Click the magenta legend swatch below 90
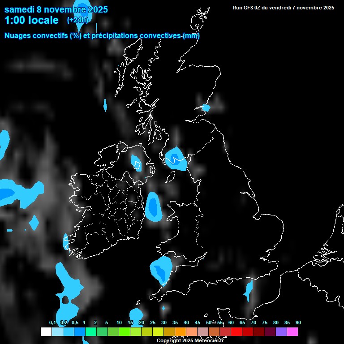This screenshot has height=344, width=344. [292, 332]
